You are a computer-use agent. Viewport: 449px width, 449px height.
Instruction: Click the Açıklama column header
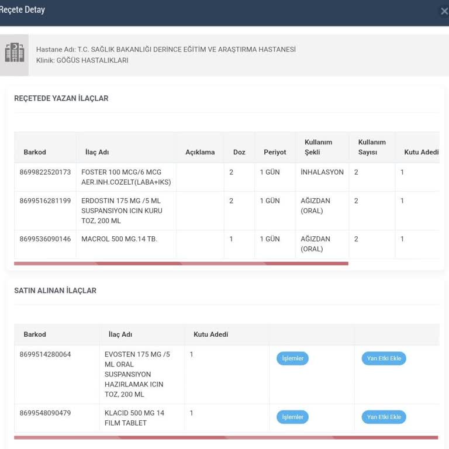coord(200,152)
